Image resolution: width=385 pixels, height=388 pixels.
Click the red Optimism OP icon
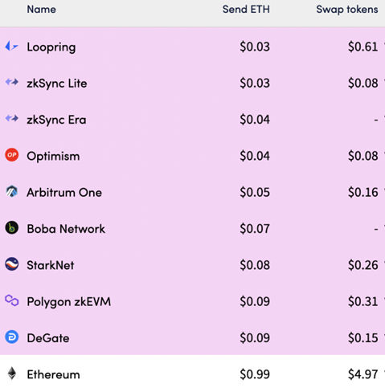coord(12,155)
